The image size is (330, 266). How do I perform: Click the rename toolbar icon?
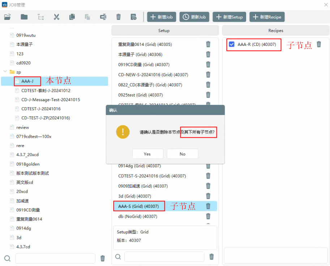tap(103, 17)
